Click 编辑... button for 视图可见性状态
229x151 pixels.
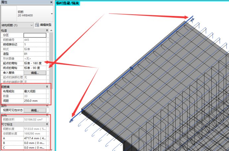(x=35, y=110)
